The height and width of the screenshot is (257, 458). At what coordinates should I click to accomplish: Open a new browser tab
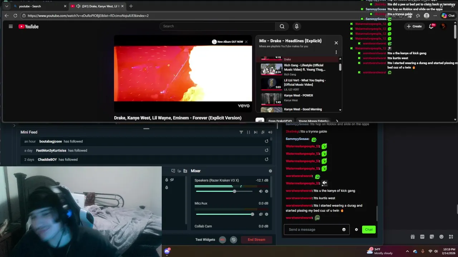point(131,6)
